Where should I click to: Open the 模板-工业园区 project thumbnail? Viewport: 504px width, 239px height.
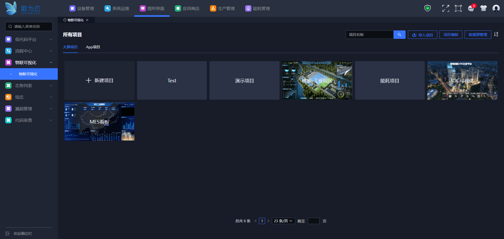[x=317, y=81]
